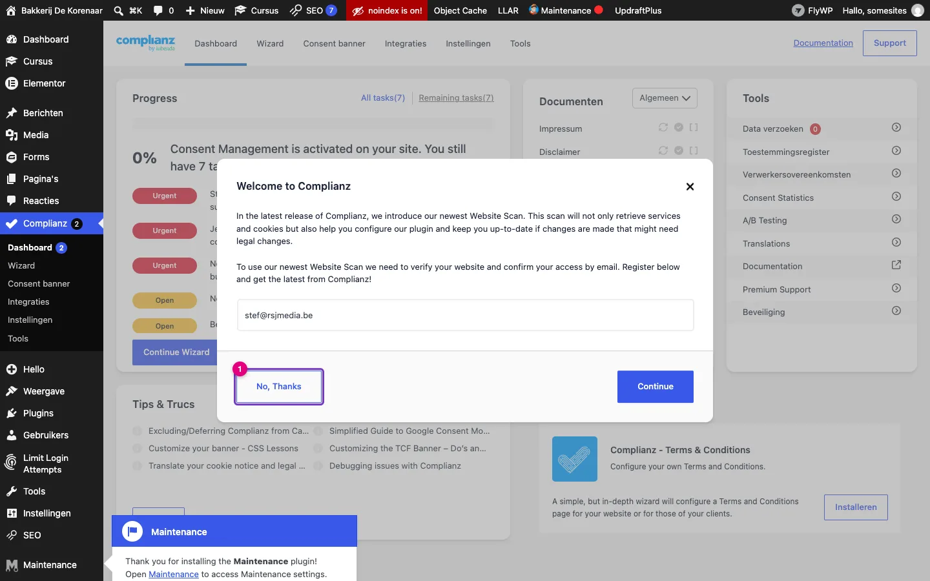Open Customize your banner - CSS Lessons tip

223,449
